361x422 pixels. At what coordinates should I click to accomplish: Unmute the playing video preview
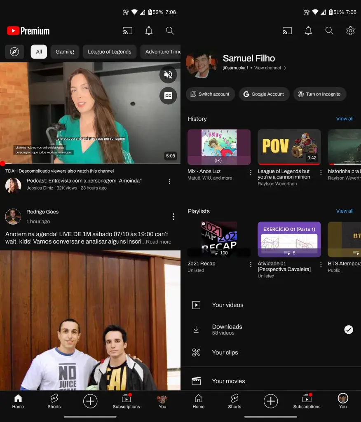point(168,75)
